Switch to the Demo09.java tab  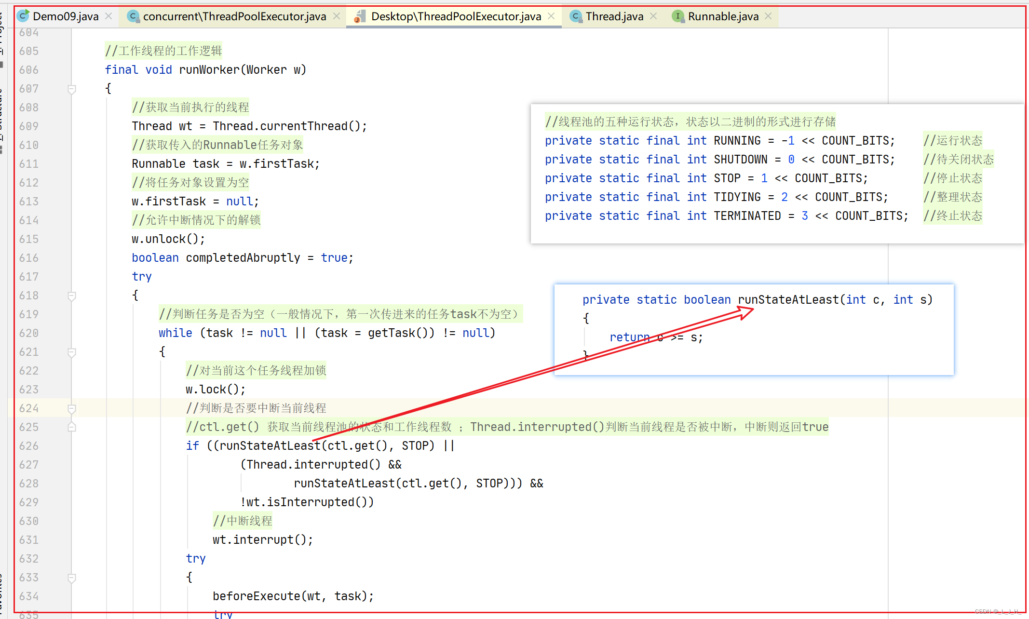tap(66, 16)
